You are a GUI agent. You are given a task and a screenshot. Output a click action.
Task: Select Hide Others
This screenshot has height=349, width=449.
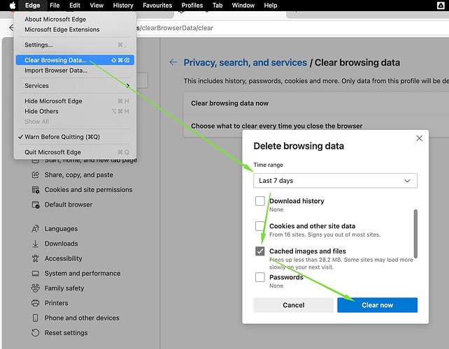click(x=75, y=112)
